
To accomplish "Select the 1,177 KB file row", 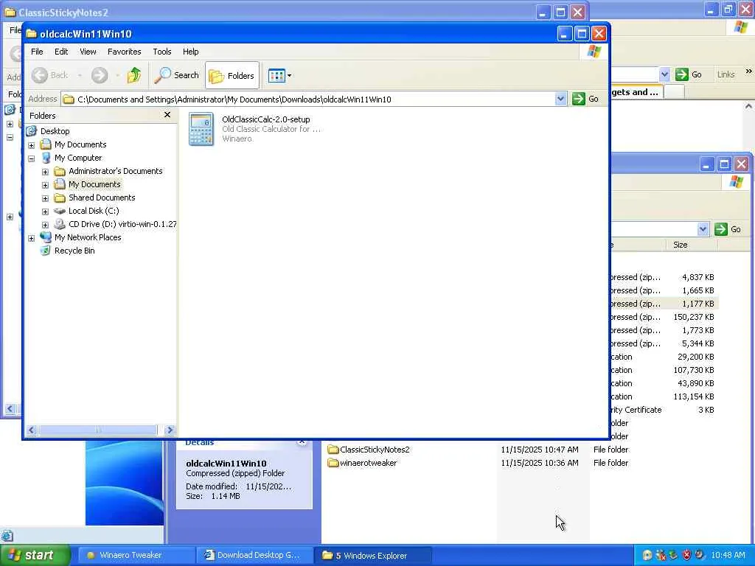I will [x=664, y=304].
